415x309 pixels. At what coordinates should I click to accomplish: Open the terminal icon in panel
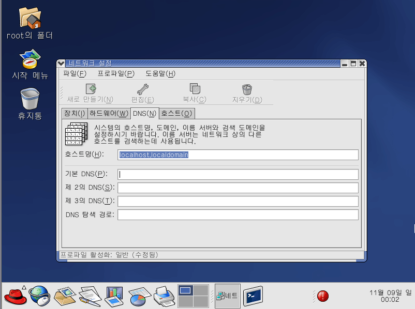pyautogui.click(x=253, y=296)
